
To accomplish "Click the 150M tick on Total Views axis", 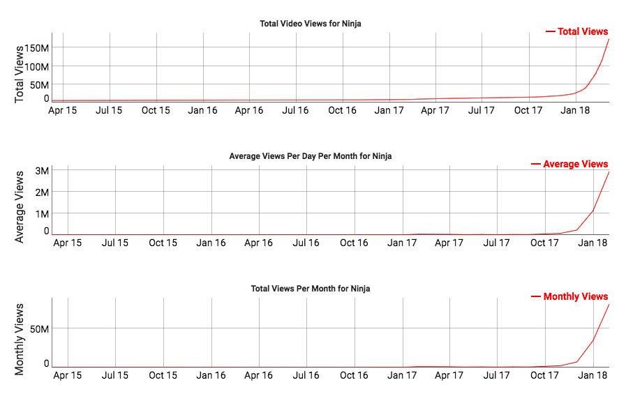I will (36, 48).
